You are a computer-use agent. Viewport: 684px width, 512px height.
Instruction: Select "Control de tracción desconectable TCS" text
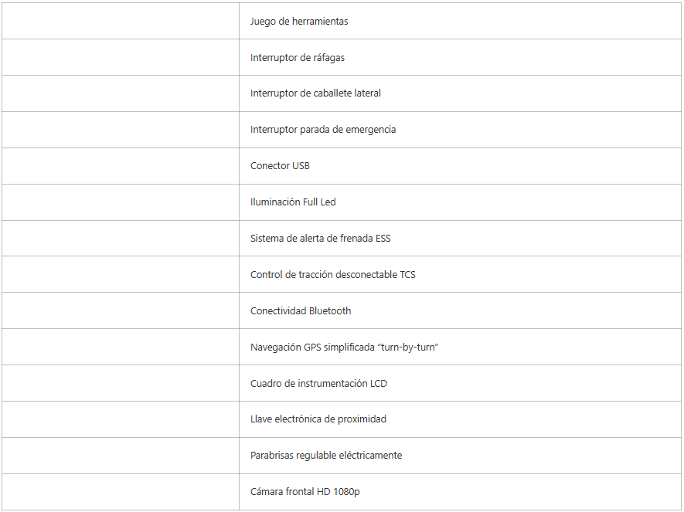tap(333, 275)
